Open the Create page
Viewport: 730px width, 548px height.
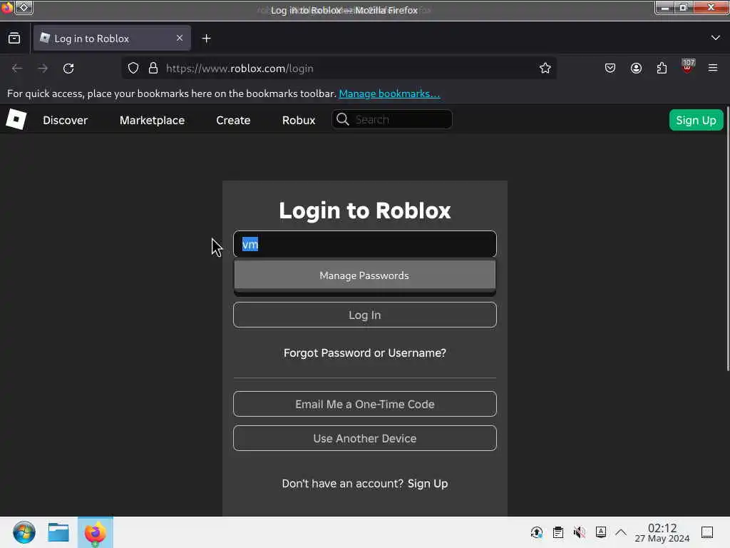233,120
